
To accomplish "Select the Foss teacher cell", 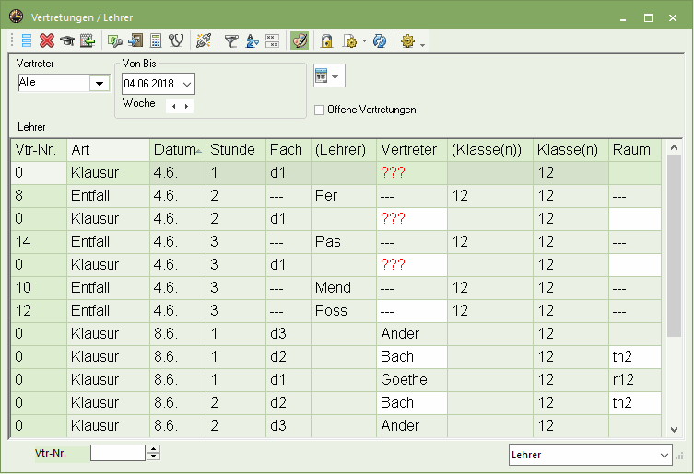I will pos(344,310).
